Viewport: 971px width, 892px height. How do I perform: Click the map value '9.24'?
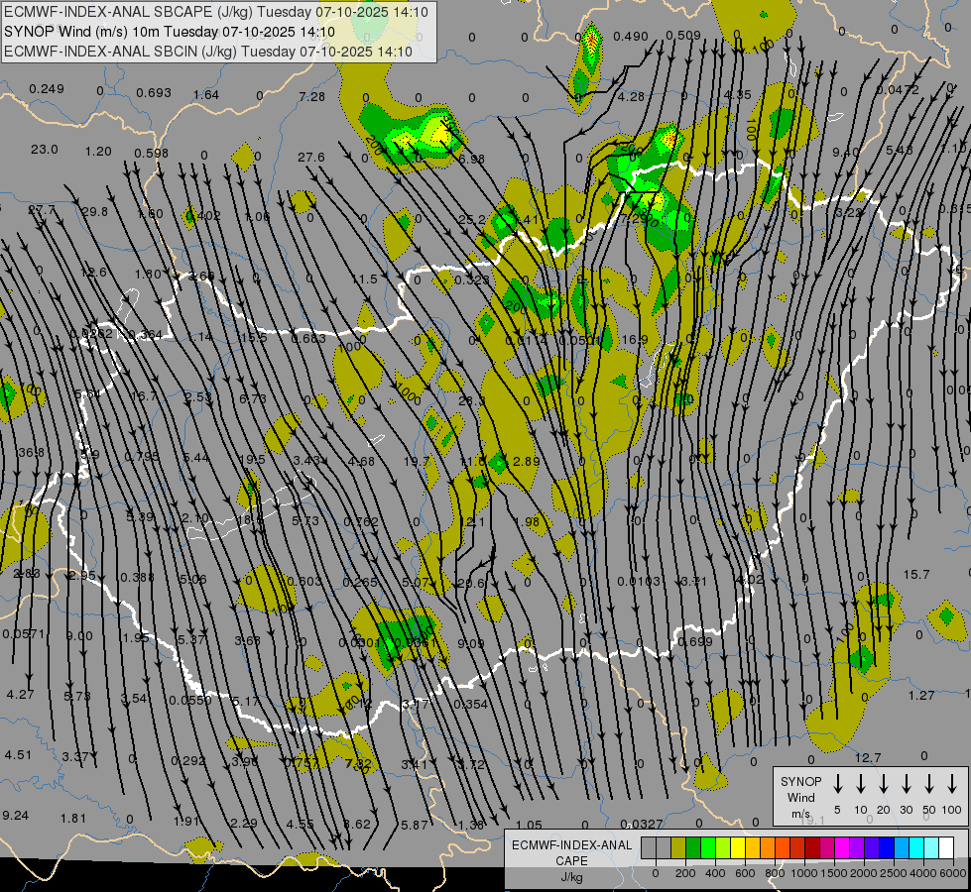(16, 816)
